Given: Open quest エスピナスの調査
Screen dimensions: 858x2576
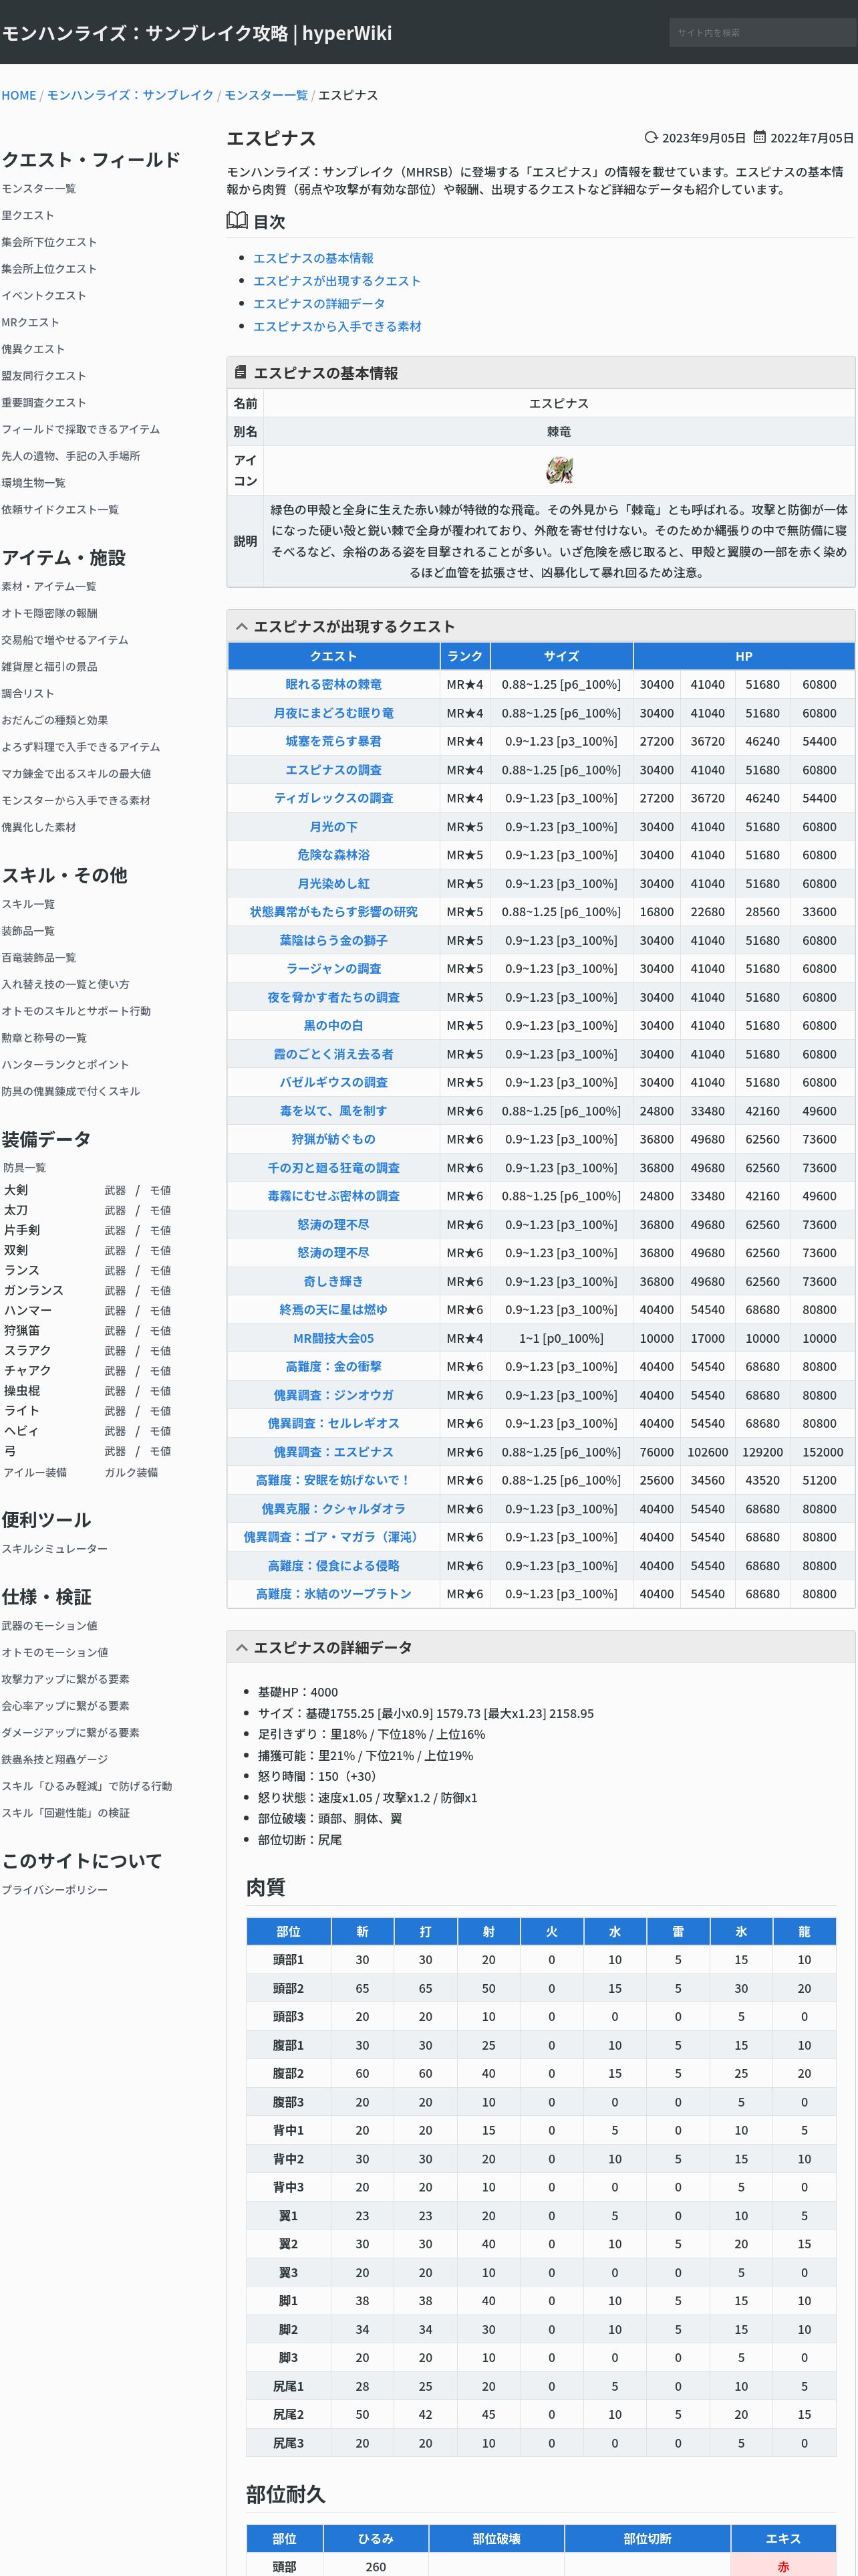Looking at the screenshot, I should 333,770.
